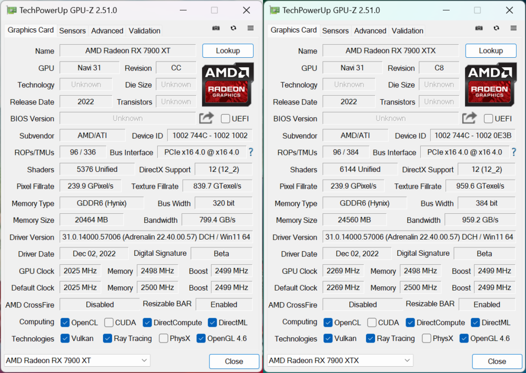The width and height of the screenshot is (526, 373).
Task: Click the Bandwidth value 959.2 GB/s
Action: [480, 220]
